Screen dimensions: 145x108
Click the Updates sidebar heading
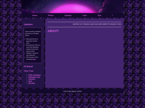pyautogui.click(x=28, y=24)
